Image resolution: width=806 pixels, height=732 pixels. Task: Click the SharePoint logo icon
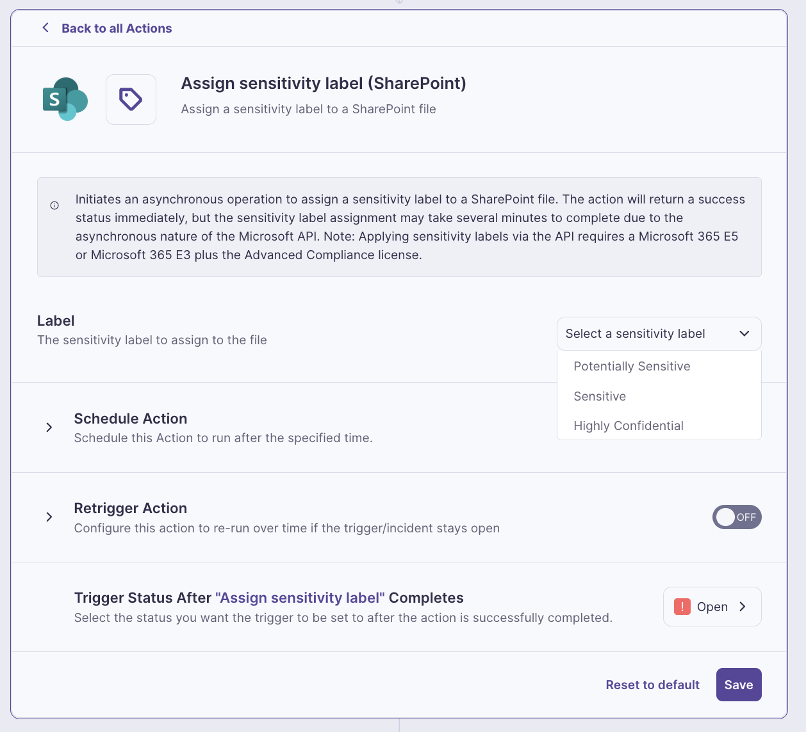pos(65,99)
